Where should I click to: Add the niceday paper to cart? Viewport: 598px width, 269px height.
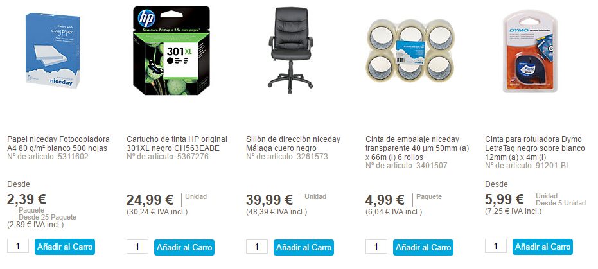pyautogui.click(x=65, y=247)
